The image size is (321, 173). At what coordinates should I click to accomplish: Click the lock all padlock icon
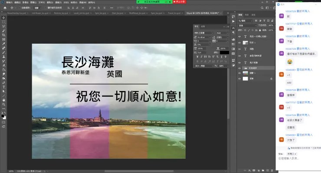click(260, 30)
